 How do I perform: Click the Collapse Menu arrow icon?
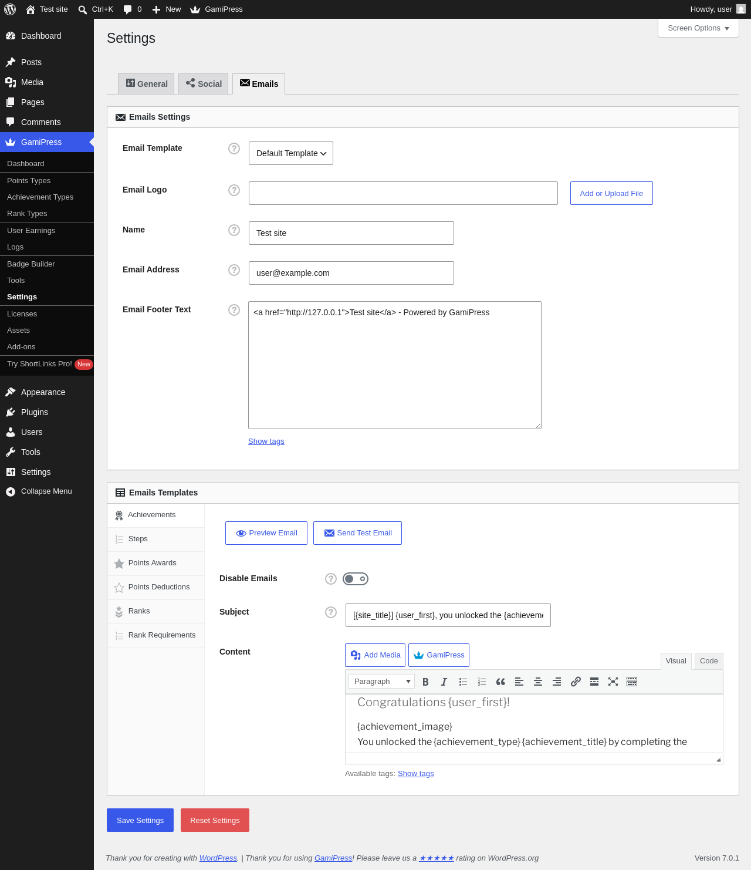pos(11,492)
